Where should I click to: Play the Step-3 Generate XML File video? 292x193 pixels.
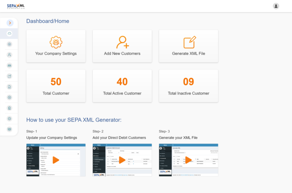pyautogui.click(x=189, y=160)
